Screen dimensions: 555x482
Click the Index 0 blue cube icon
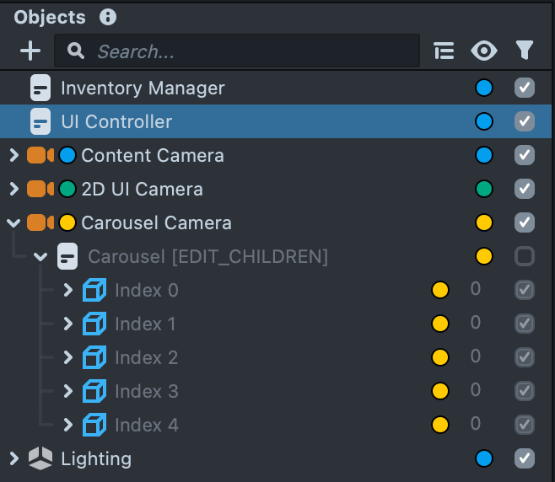(x=94, y=291)
